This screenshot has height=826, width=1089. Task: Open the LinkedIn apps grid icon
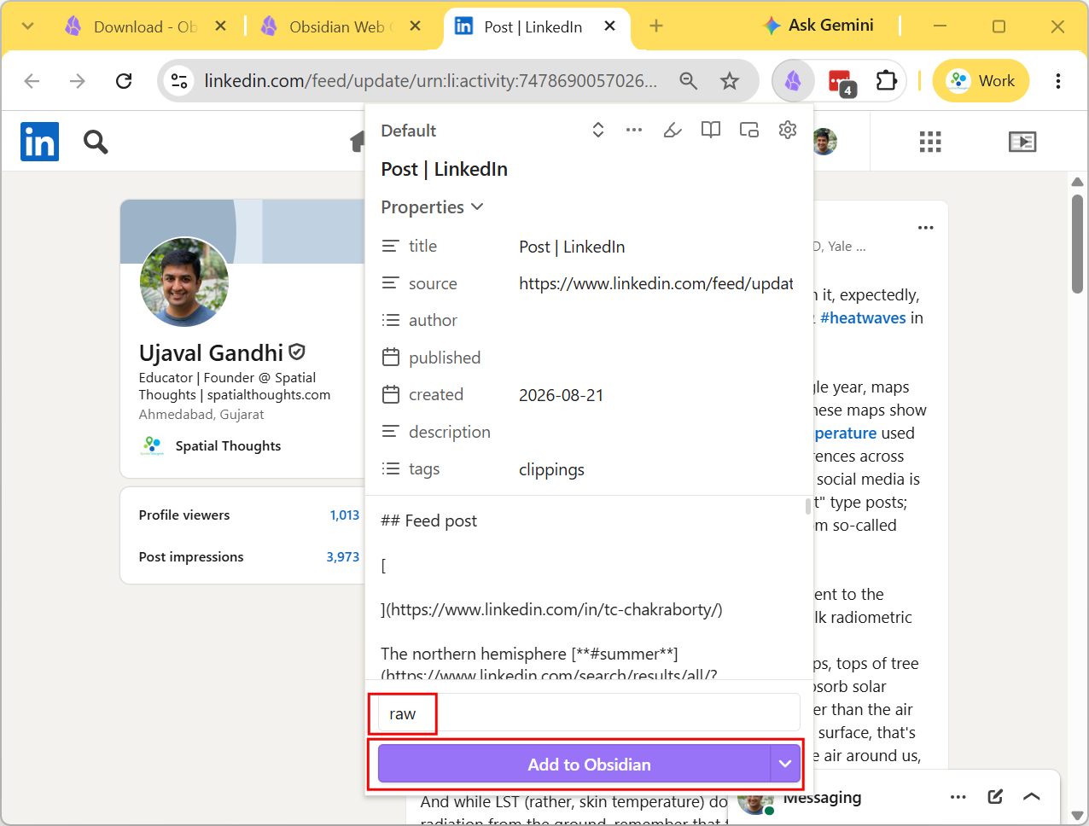point(930,142)
